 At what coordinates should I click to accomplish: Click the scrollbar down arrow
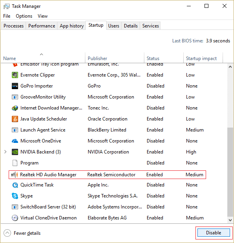point(230,220)
